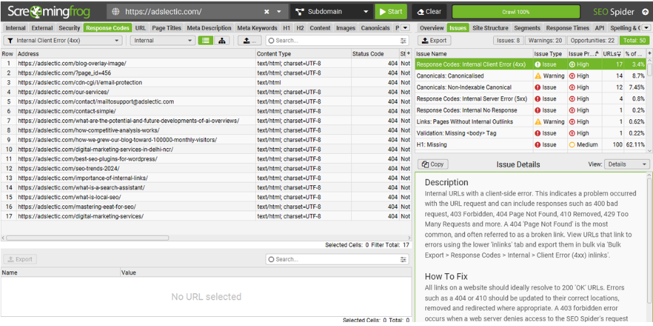The width and height of the screenshot is (653, 326).
Task: Focus the upper Search field
Action: pyautogui.click(x=333, y=40)
